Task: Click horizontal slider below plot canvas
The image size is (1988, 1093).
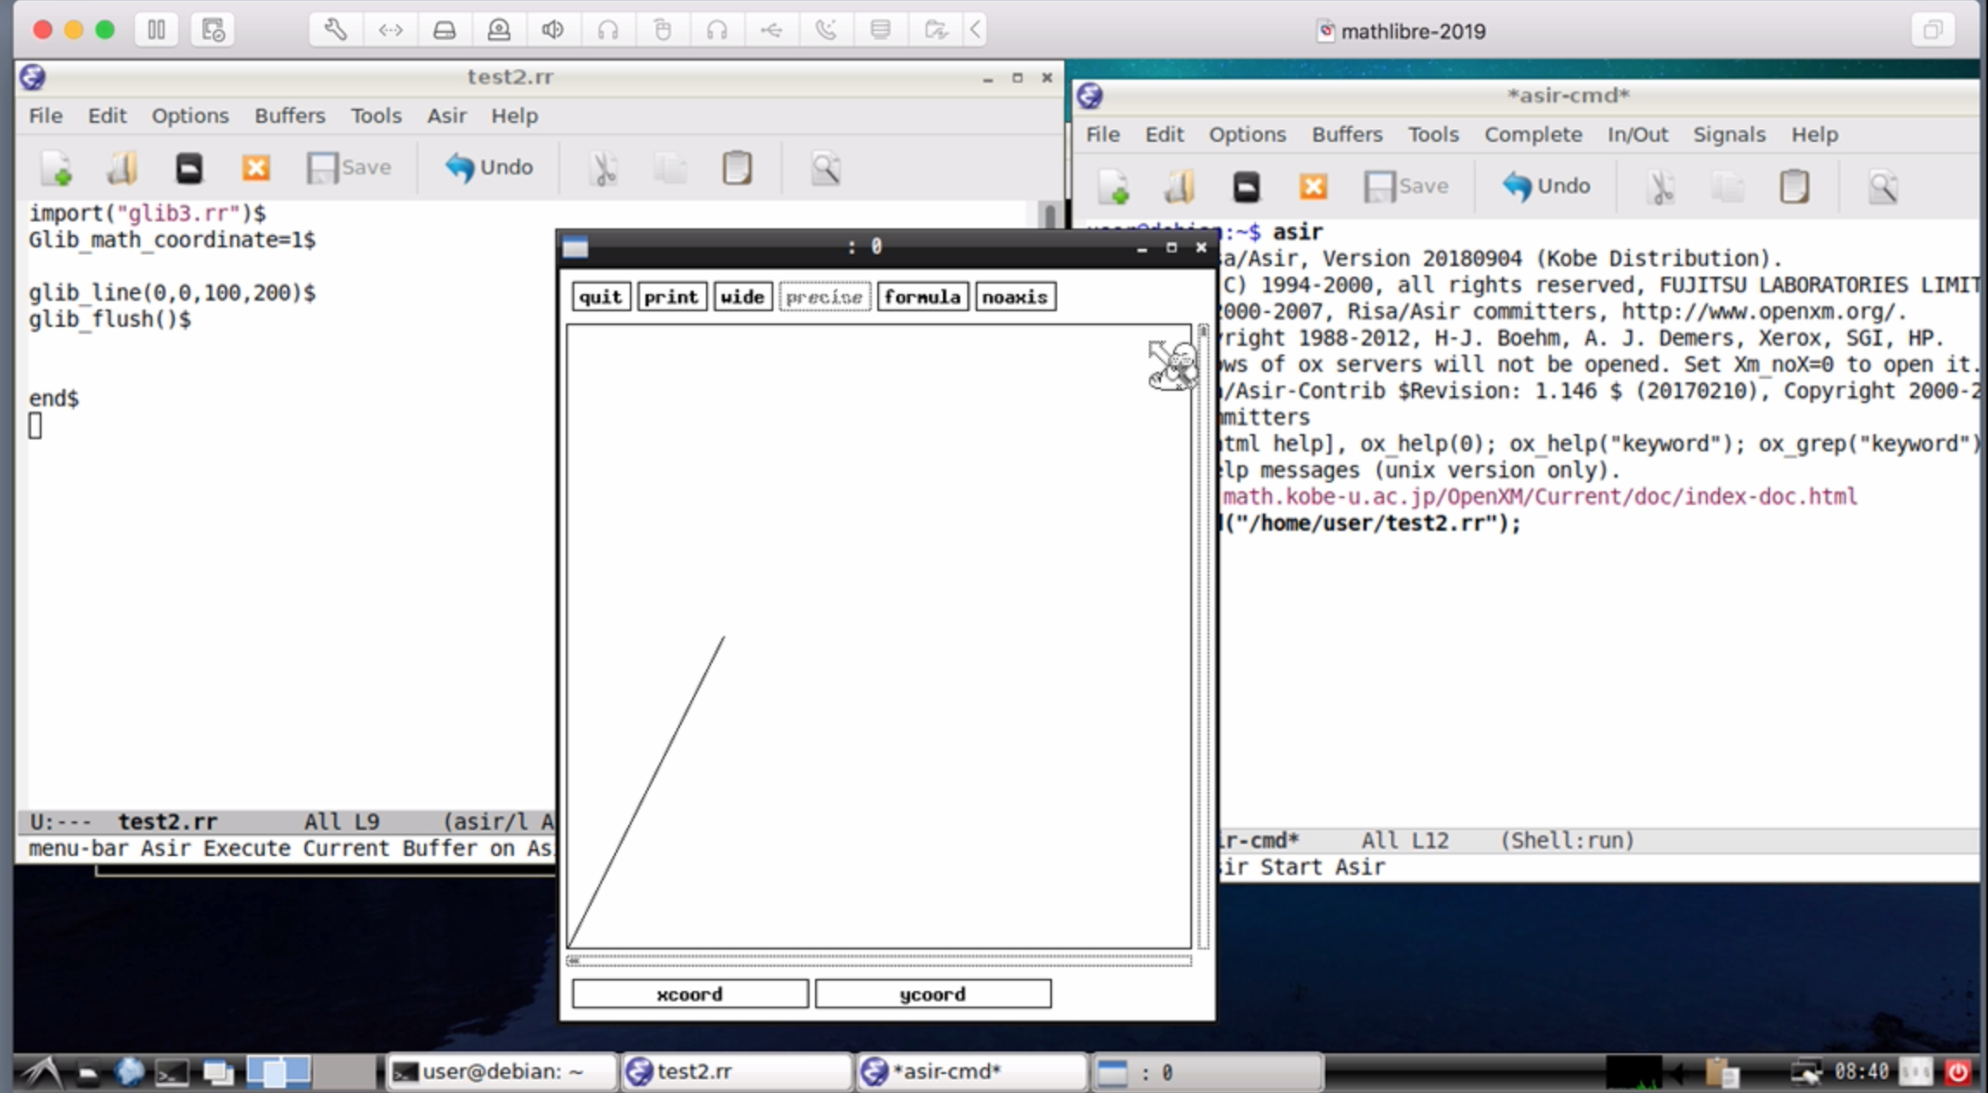Action: [879, 960]
